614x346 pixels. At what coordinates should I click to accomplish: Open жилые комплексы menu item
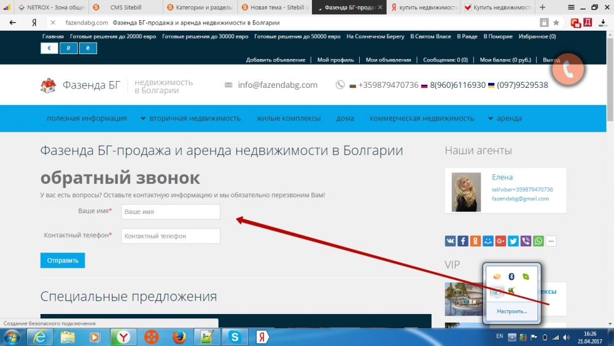288,118
